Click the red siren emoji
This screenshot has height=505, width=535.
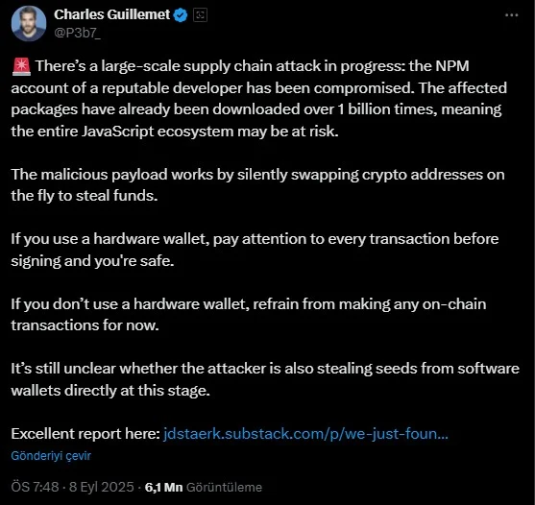click(x=21, y=66)
